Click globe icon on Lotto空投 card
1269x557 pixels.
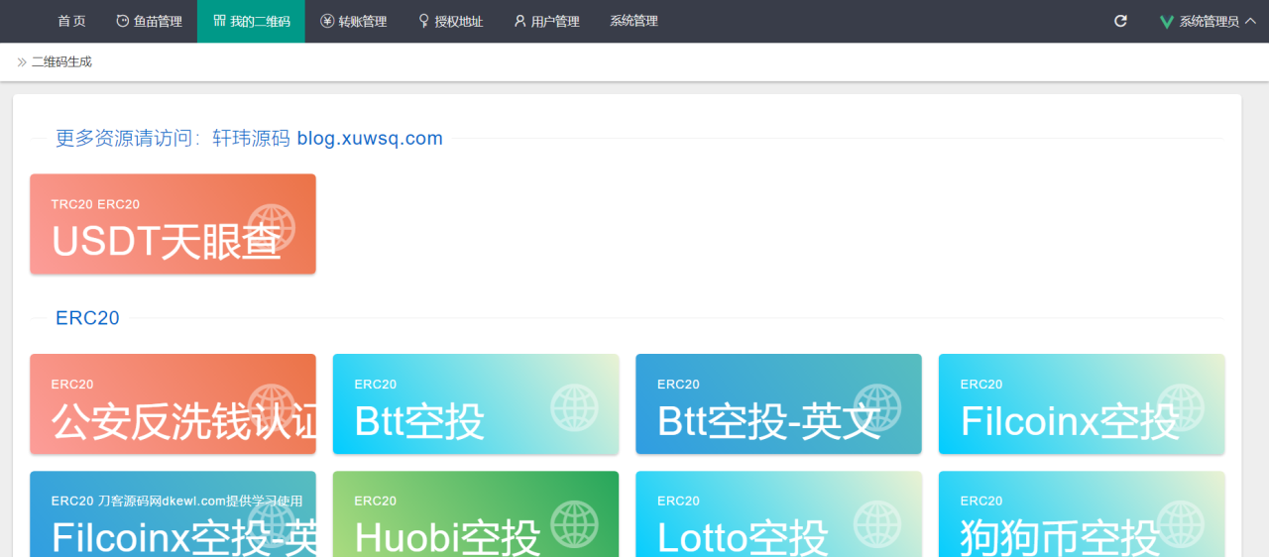877,524
